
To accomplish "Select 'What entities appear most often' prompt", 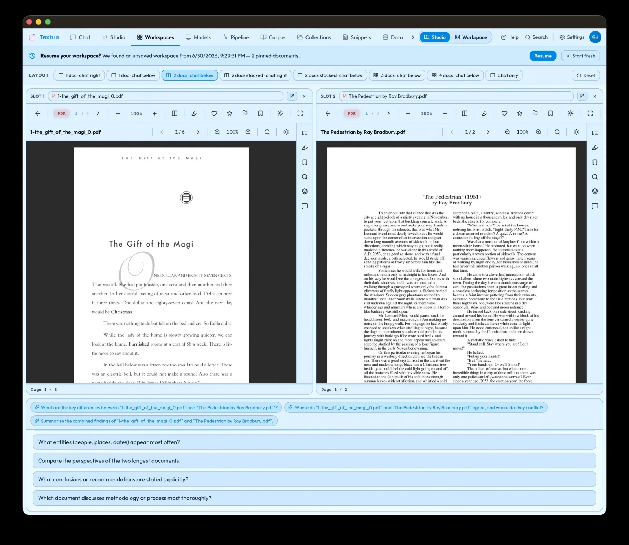I will coord(314,442).
